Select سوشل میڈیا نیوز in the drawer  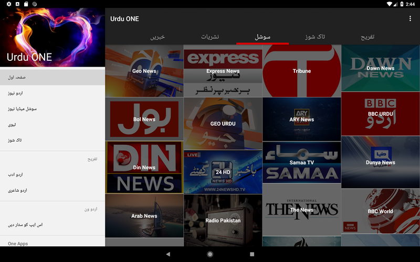coord(52,109)
